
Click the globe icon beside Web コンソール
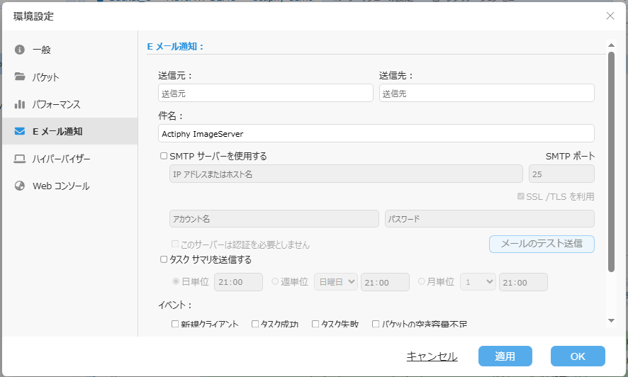coord(20,186)
